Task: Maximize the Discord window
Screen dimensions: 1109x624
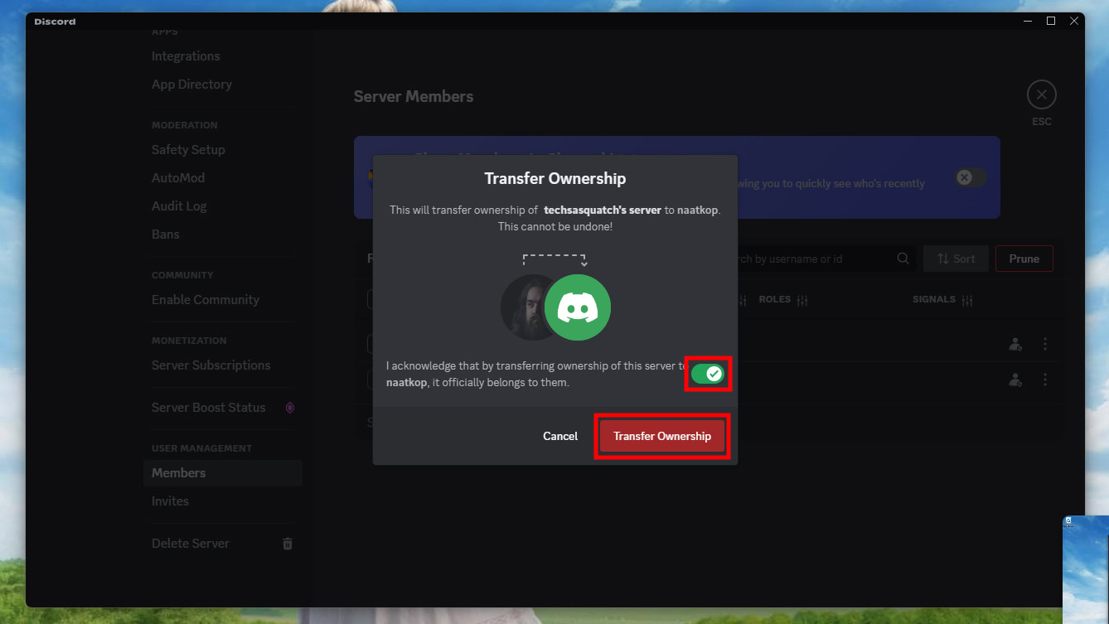Action: (x=1051, y=22)
